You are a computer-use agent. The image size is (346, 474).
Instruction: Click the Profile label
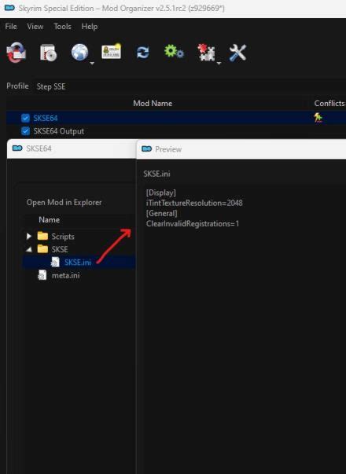pos(17,86)
